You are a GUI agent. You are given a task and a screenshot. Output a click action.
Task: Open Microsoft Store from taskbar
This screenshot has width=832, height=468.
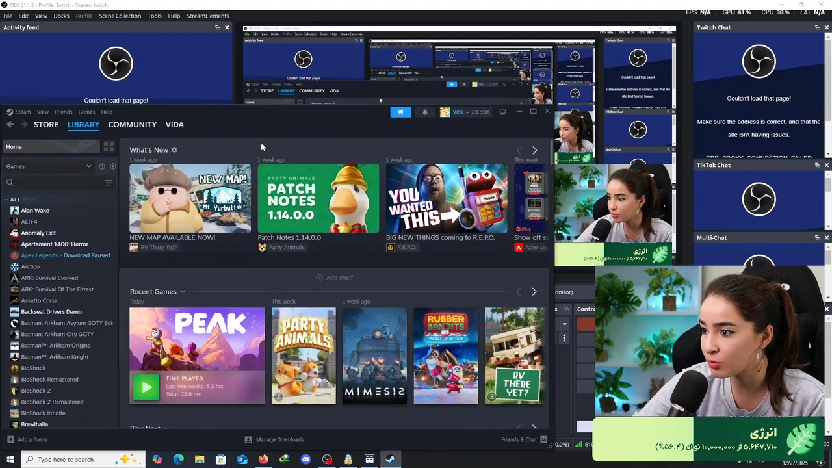click(221, 460)
